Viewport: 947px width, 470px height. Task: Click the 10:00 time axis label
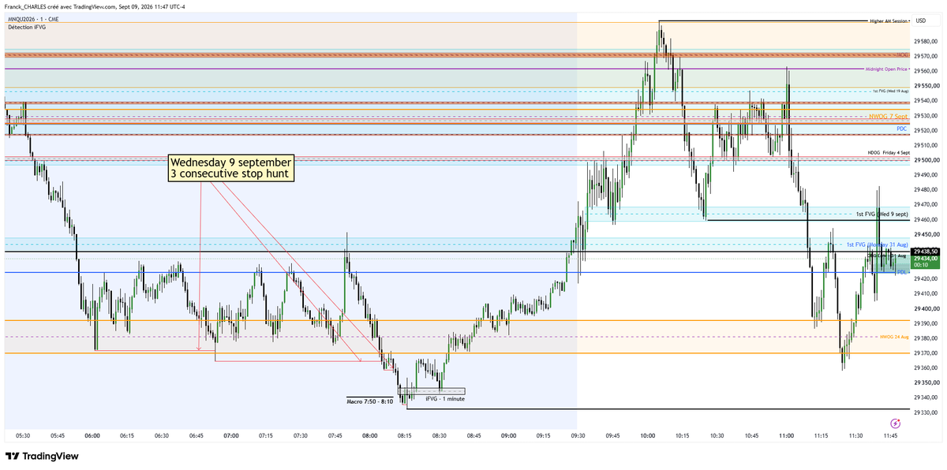[x=648, y=435]
